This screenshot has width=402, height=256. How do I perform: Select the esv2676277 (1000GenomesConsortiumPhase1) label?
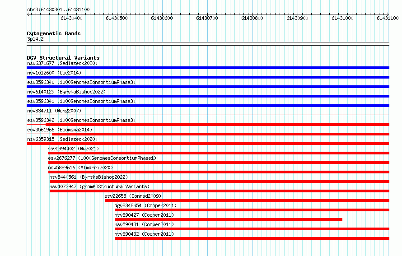(x=102, y=158)
